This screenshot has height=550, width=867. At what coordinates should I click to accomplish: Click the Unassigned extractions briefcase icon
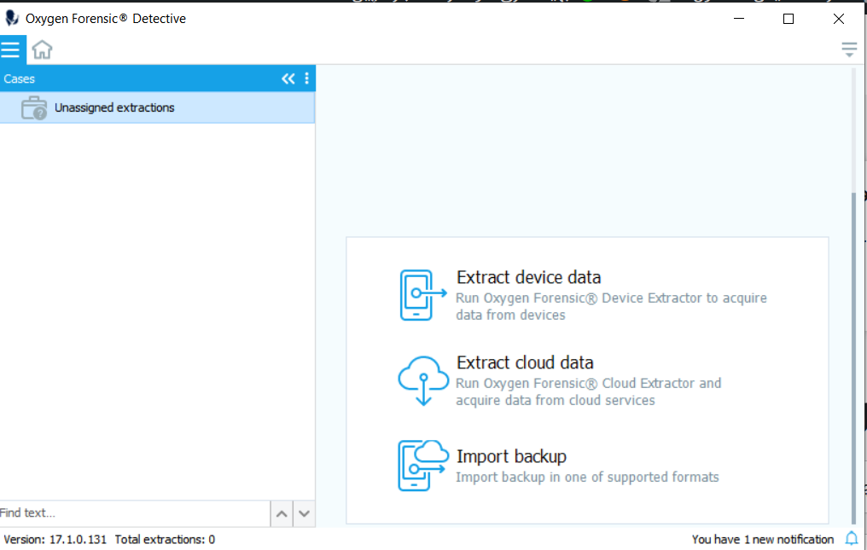coord(34,107)
